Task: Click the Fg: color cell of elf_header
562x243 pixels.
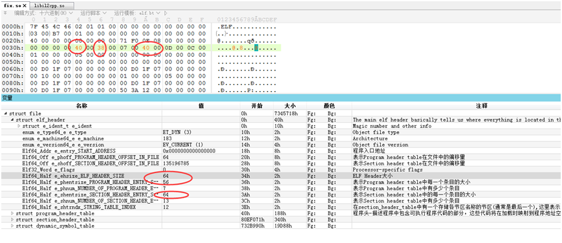Action: [312, 120]
